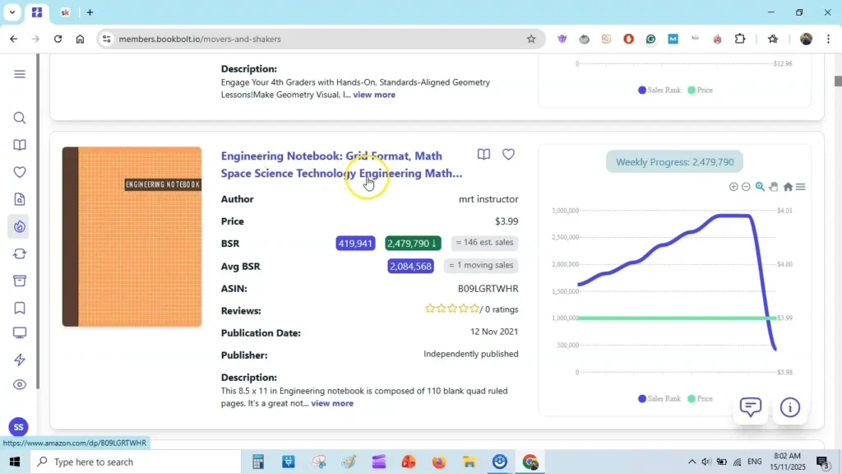Image resolution: width=842 pixels, height=474 pixels.
Task: Click the eye icon at the sidebar bottom
Action: tap(20, 384)
